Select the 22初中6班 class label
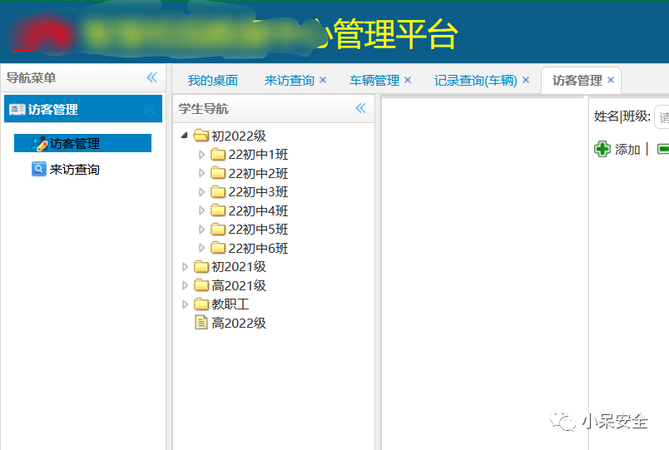Viewport: 669px width, 450px height. tap(258, 248)
